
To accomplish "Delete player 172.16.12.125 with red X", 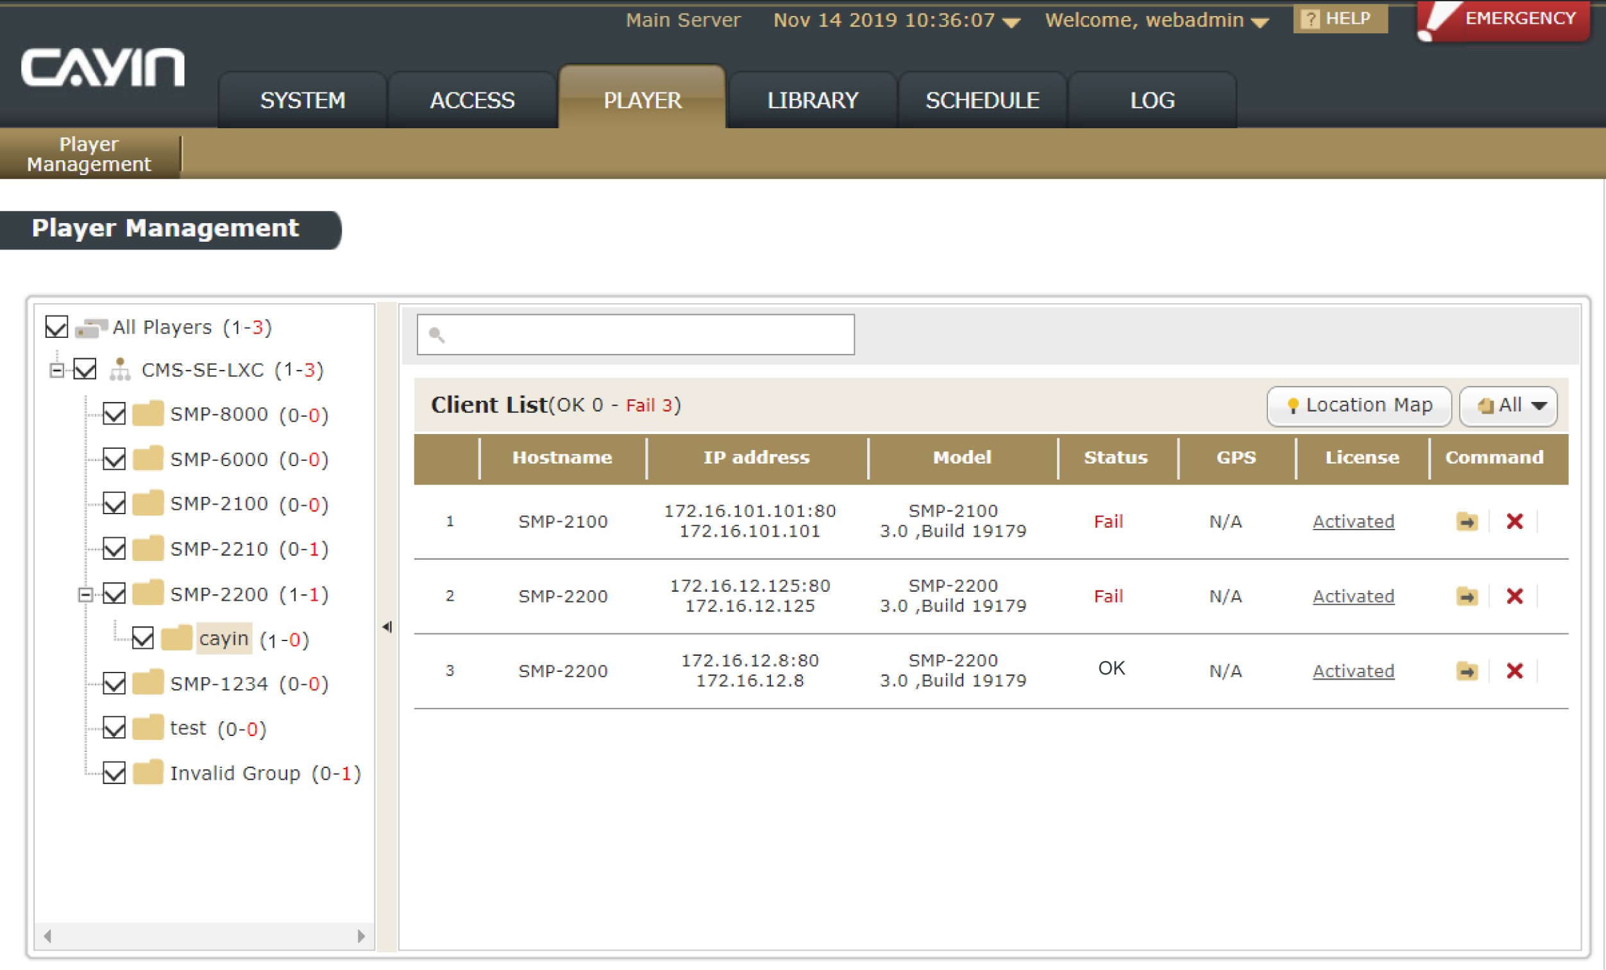I will pyautogui.click(x=1515, y=597).
